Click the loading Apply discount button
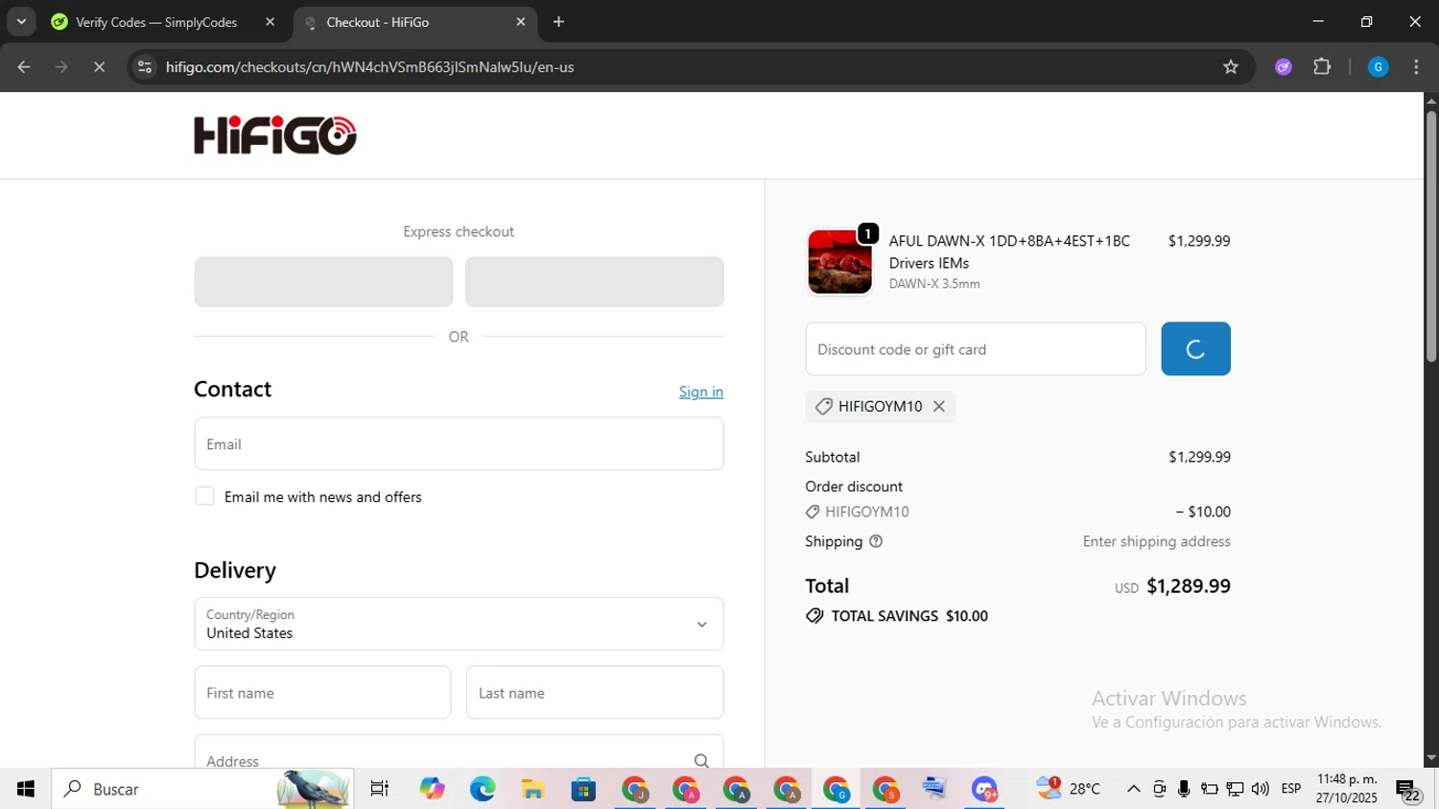Image resolution: width=1439 pixels, height=809 pixels. [1195, 348]
